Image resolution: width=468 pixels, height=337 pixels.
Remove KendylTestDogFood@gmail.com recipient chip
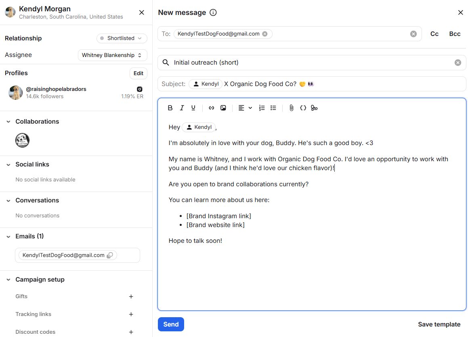click(x=265, y=34)
